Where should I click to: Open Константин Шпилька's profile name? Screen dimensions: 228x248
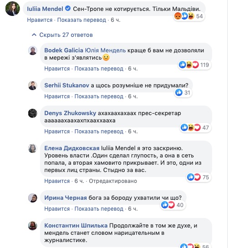(76, 226)
